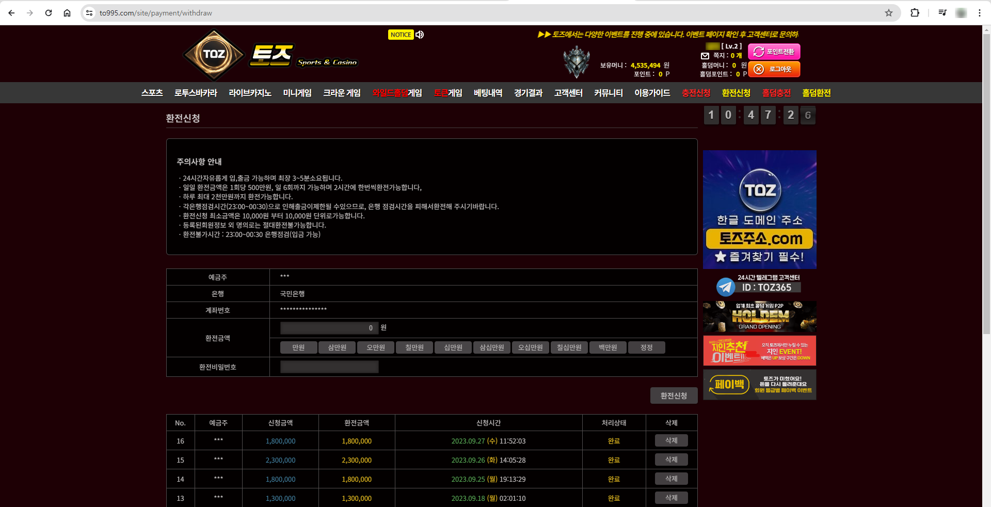Click the level rank emblem icon
Screen dimensions: 991x507
[577, 61]
